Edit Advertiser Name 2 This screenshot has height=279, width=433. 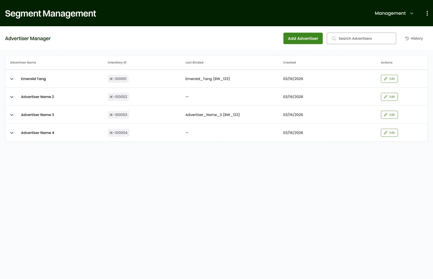(x=389, y=97)
